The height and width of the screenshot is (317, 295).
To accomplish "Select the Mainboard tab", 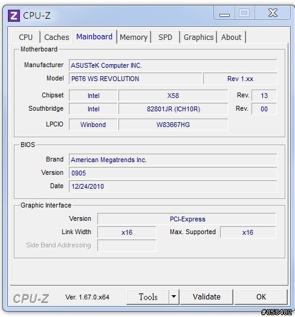I will [x=94, y=36].
